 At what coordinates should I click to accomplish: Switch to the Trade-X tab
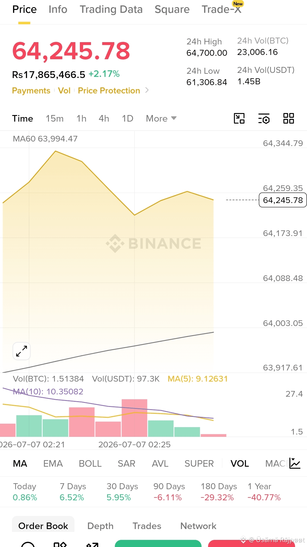point(221,9)
